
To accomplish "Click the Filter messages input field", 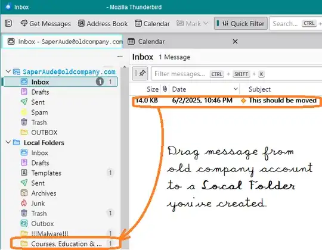I will [x=236, y=74].
